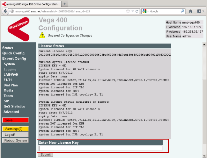Click the yellow unsaved changes warning icon

pyautogui.click(x=42, y=35)
